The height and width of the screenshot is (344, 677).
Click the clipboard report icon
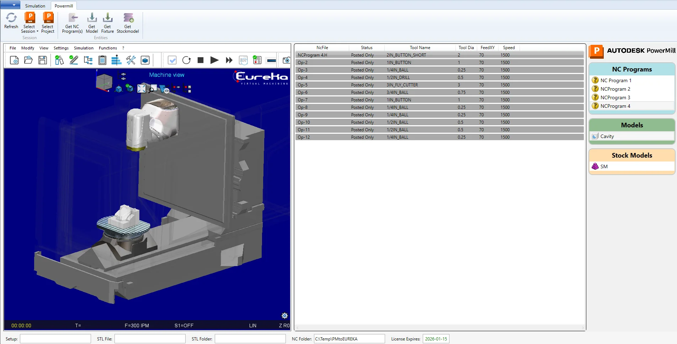pos(102,60)
